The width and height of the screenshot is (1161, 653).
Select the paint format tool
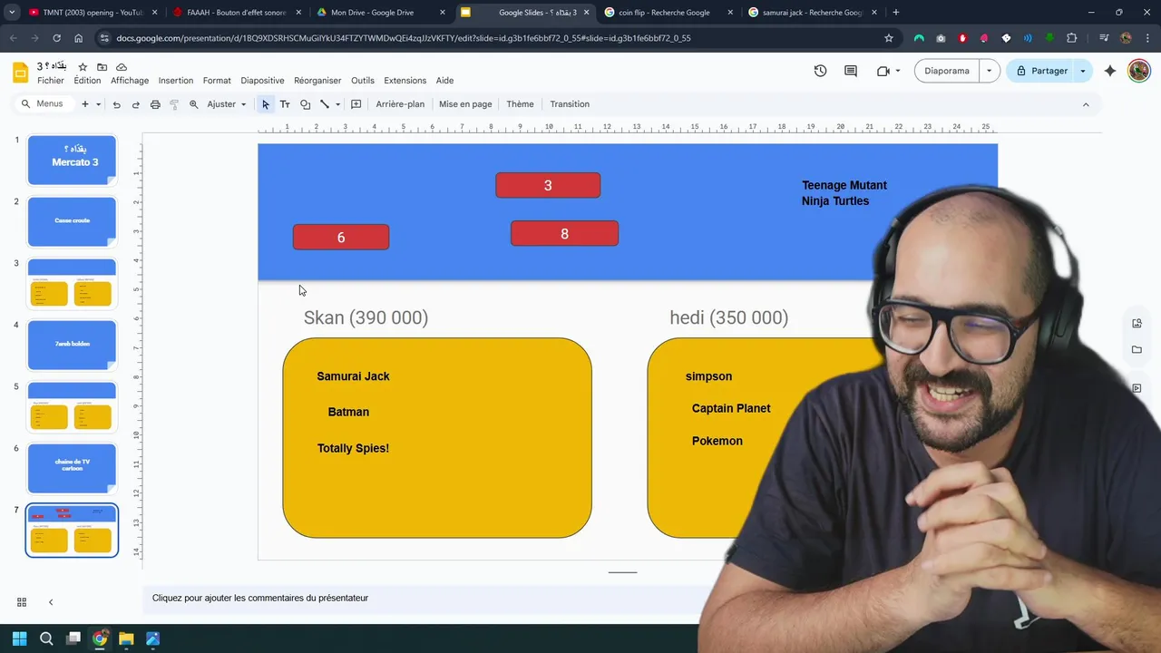click(174, 104)
